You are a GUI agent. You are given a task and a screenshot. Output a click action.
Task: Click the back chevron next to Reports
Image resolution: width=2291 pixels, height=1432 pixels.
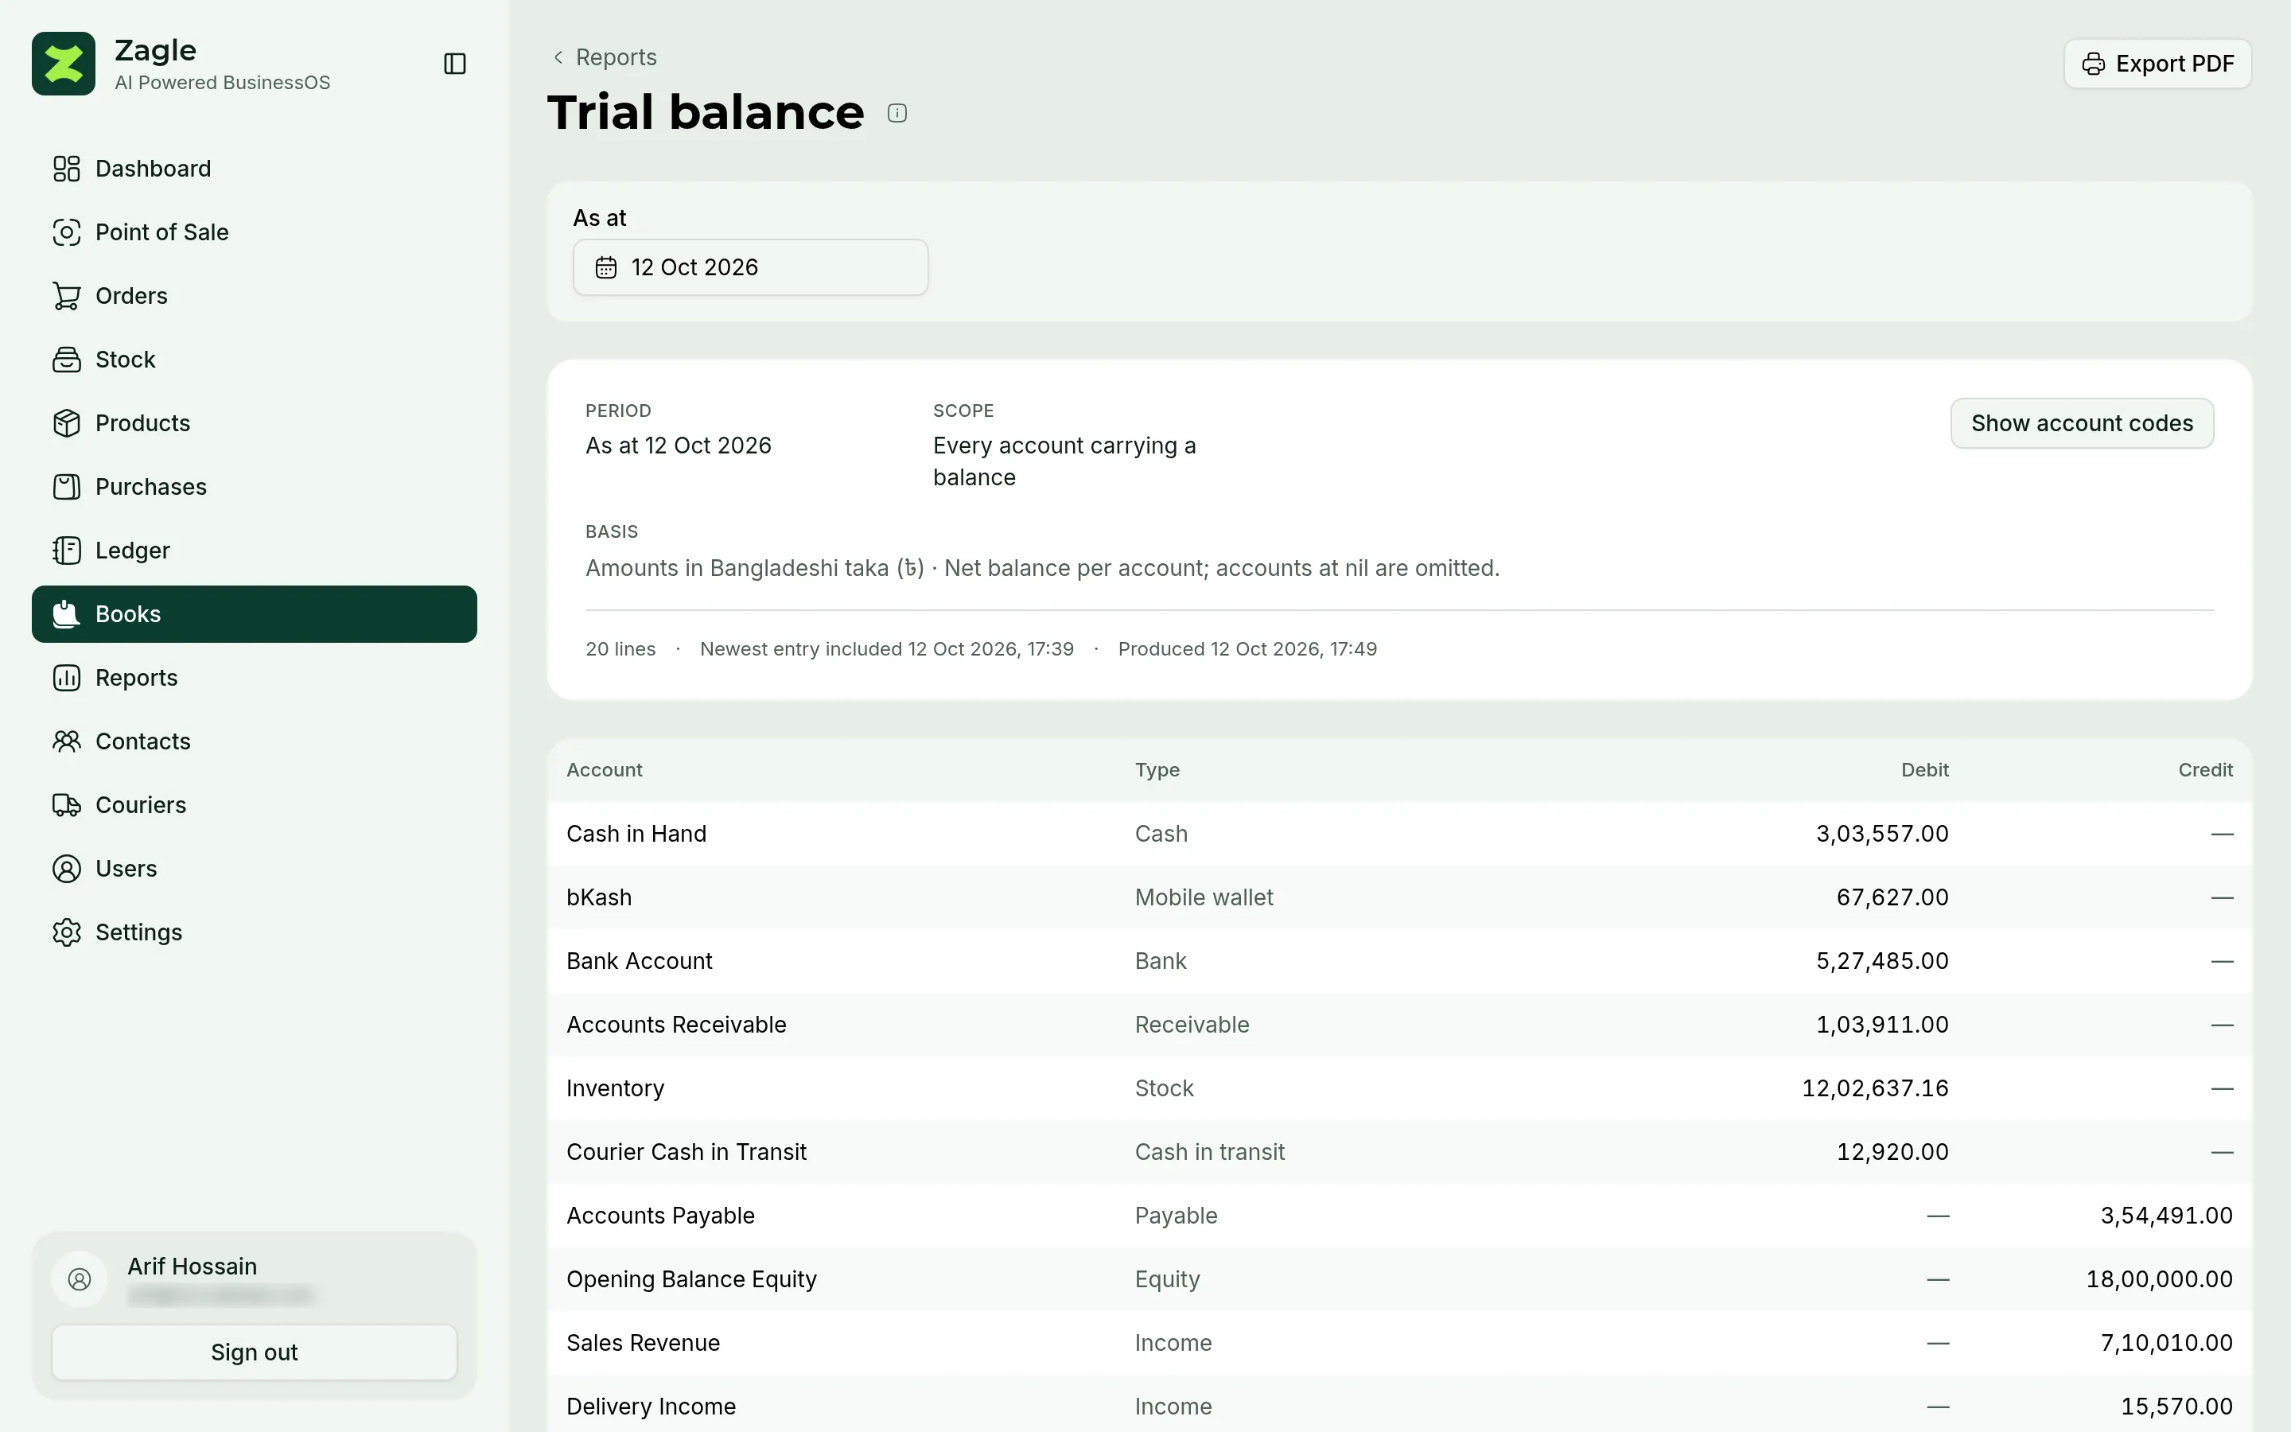[x=558, y=56]
